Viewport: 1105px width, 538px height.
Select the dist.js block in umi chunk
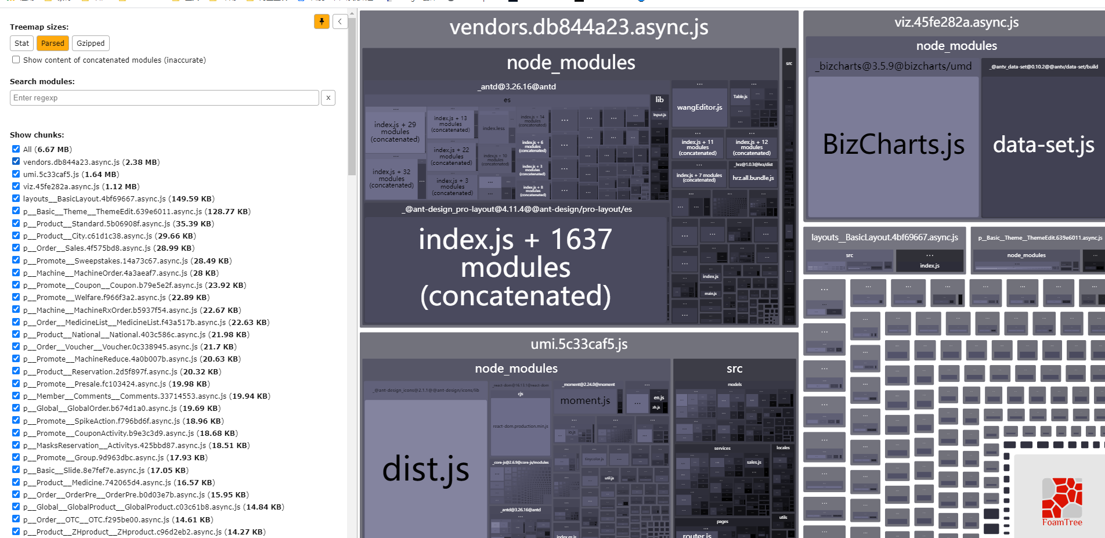click(425, 469)
